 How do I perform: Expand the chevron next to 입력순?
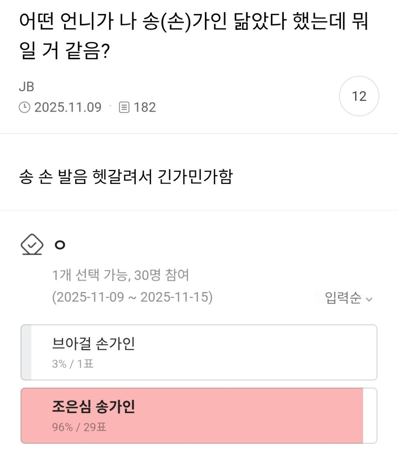coord(369,299)
